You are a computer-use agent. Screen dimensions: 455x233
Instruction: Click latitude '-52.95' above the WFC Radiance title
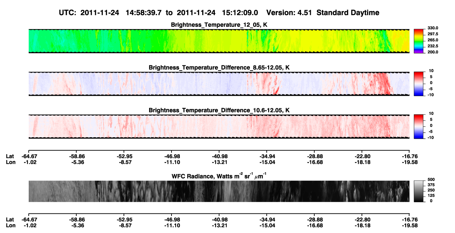click(x=124, y=156)
